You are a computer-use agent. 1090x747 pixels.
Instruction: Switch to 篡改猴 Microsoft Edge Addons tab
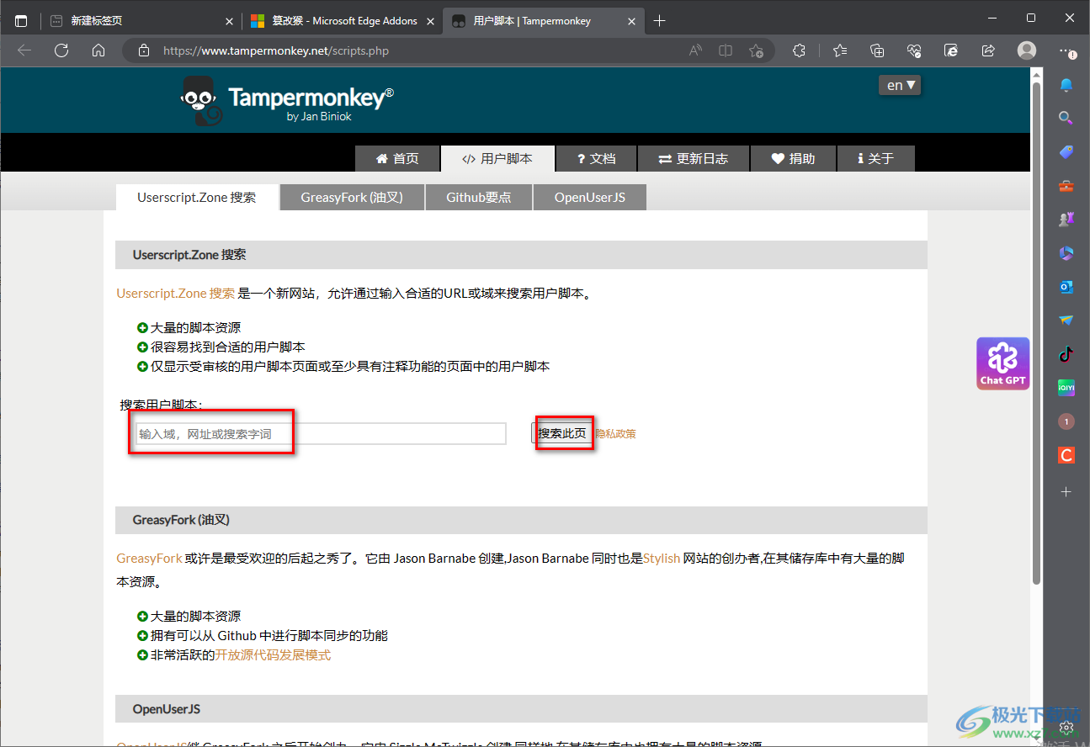tap(343, 21)
